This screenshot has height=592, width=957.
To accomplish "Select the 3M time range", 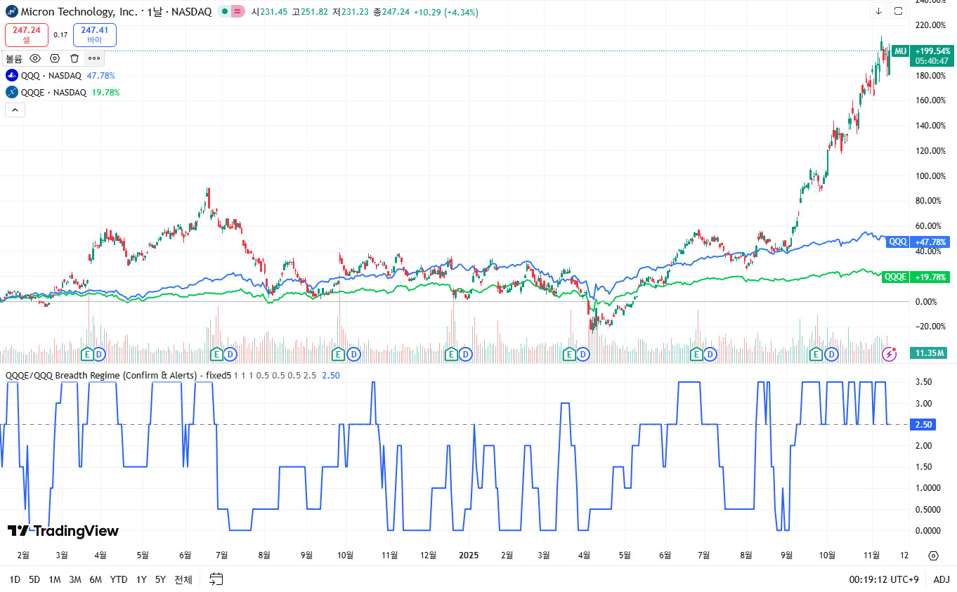I will 75,579.
